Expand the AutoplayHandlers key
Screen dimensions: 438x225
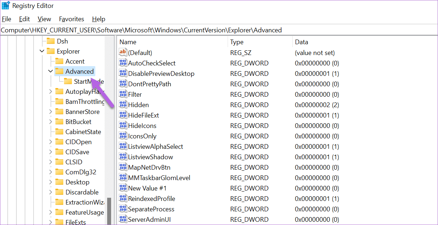(51, 92)
